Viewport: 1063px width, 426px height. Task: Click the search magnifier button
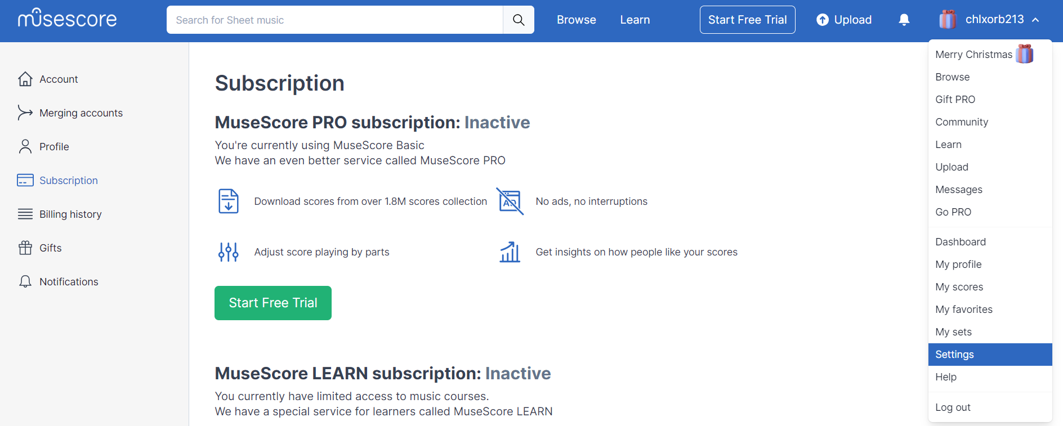519,20
